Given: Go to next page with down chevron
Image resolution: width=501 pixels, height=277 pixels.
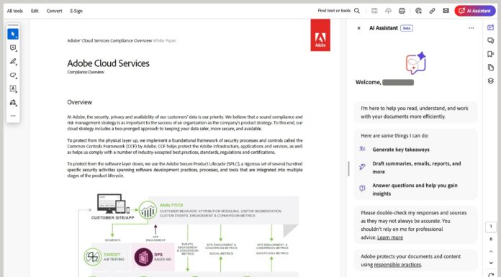Looking at the screenshot, I should 491,263.
